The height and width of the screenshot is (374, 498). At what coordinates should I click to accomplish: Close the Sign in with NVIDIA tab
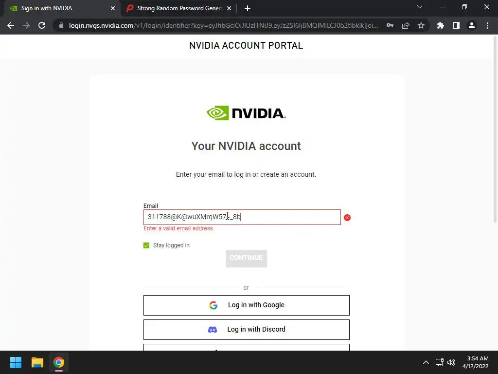coord(113,8)
